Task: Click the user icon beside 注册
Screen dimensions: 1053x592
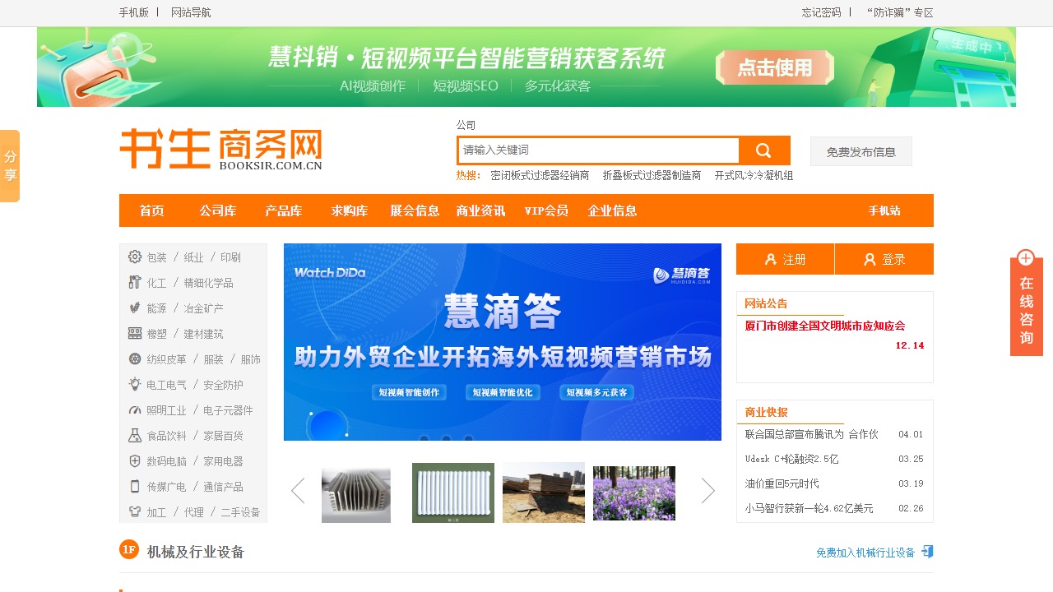Action: tap(771, 259)
